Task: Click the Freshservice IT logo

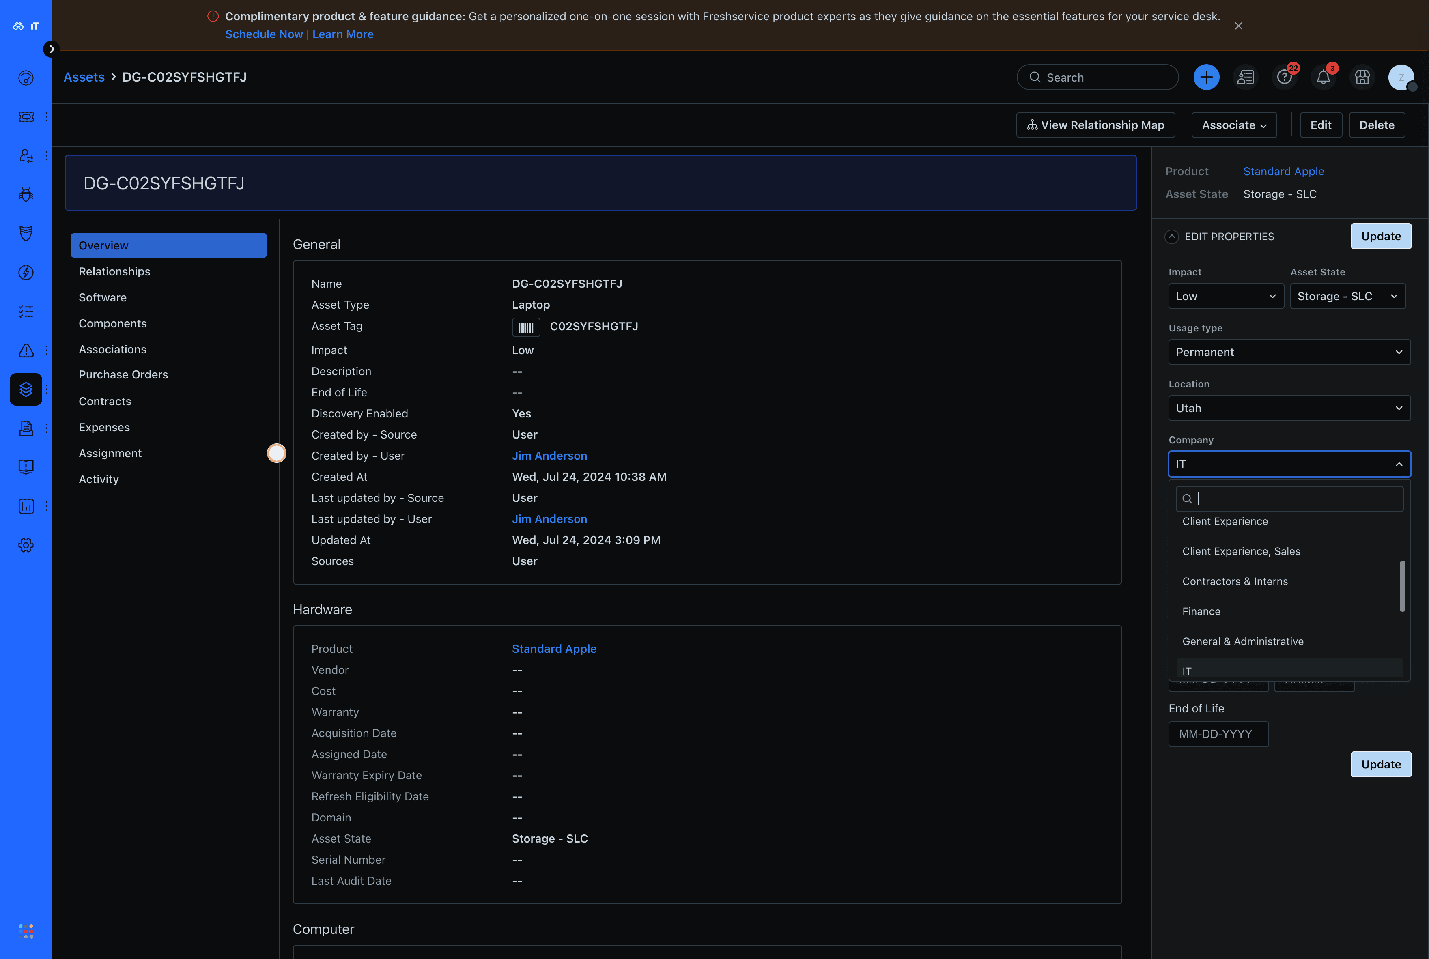Action: (x=26, y=26)
